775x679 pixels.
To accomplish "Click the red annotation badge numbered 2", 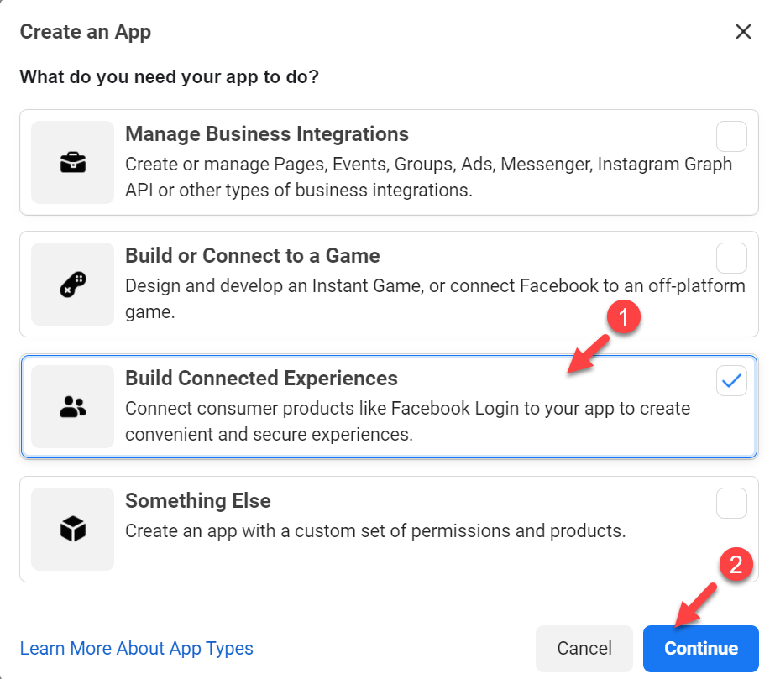I will point(736,564).
